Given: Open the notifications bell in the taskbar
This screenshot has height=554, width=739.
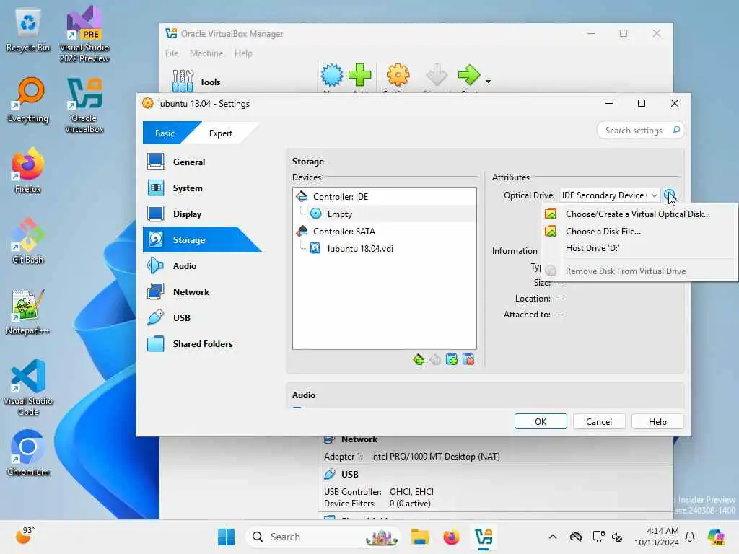Looking at the screenshot, I should [x=690, y=537].
